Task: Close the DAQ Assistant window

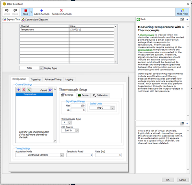Action: [x=188, y=4]
